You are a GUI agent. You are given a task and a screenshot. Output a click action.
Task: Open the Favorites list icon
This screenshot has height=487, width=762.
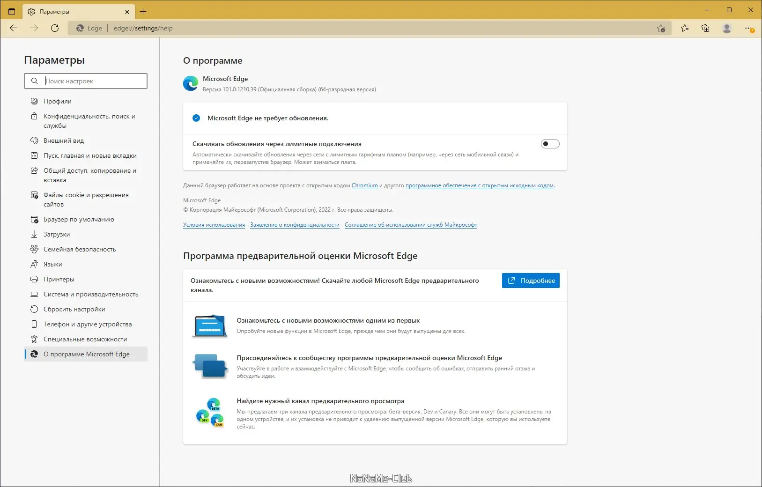(x=685, y=28)
